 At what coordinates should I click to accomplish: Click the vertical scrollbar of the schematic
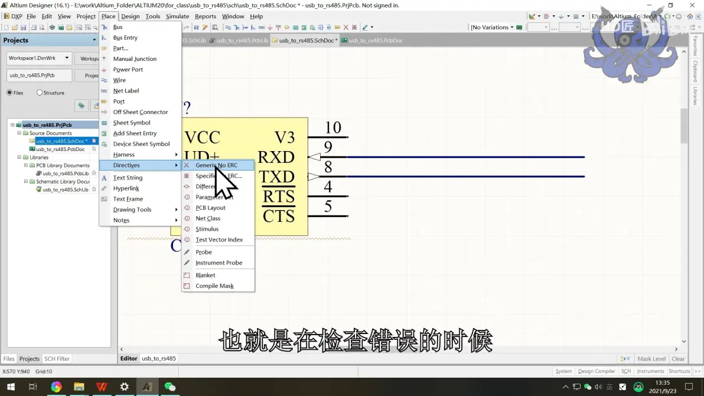click(x=684, y=197)
